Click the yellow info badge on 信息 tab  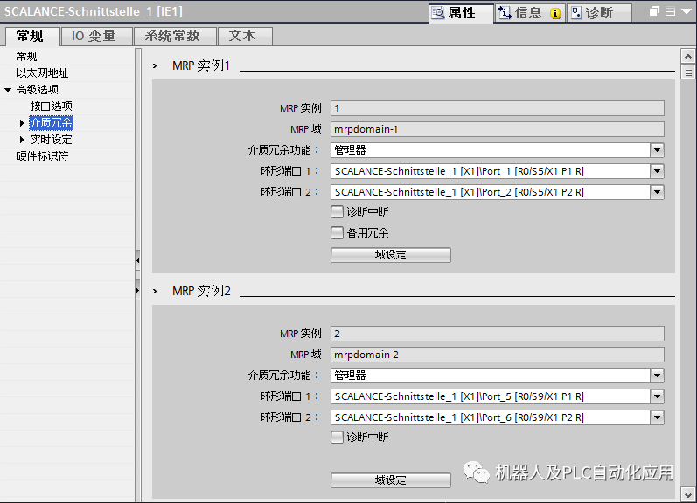(555, 13)
